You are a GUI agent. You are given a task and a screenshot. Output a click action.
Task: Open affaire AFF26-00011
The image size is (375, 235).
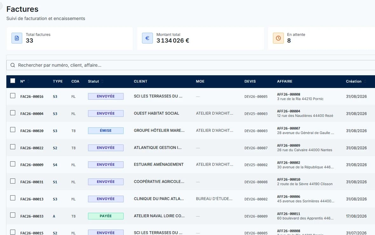pos(289,214)
